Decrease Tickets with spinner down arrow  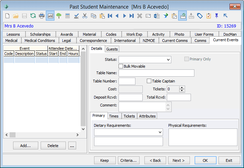click(182, 91)
